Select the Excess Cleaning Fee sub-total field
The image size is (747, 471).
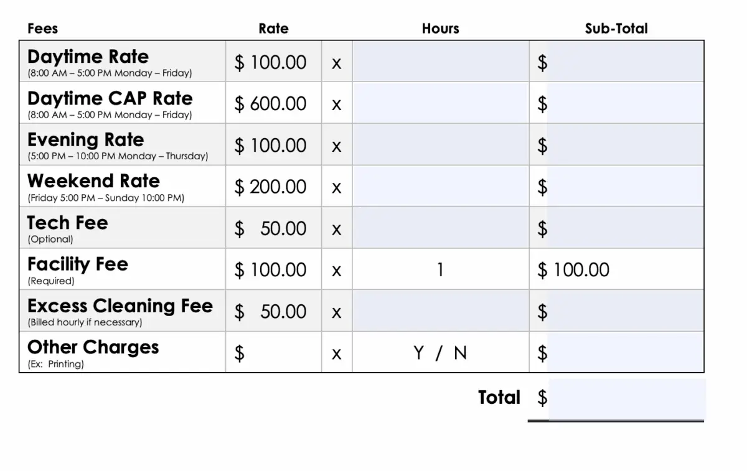625,311
